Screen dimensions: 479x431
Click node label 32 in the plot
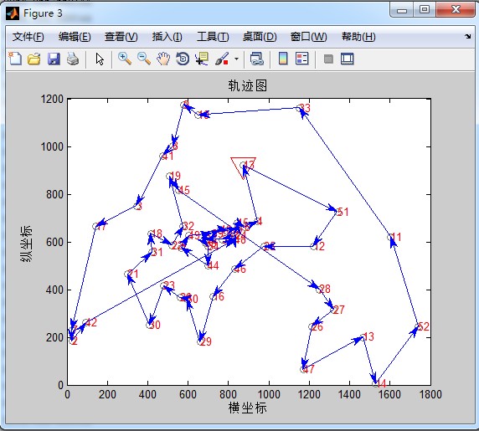188,226
